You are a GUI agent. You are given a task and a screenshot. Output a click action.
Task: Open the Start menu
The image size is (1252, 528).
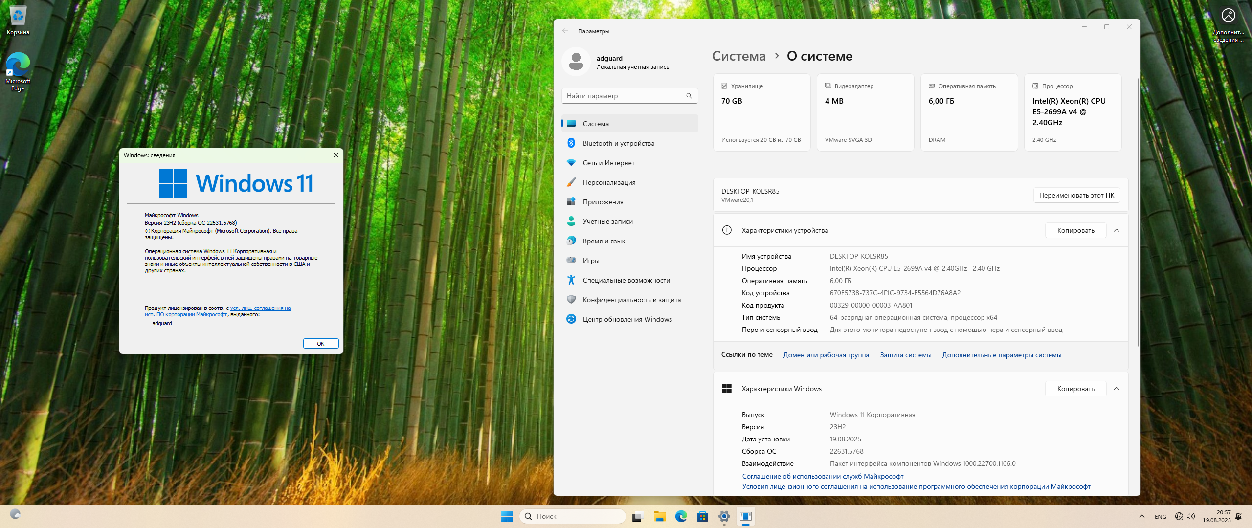coord(507,516)
